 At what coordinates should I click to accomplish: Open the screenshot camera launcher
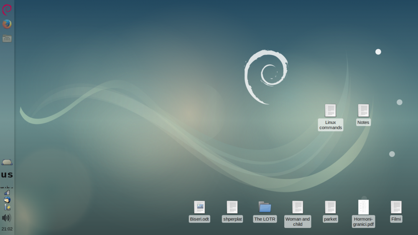tap(7, 38)
